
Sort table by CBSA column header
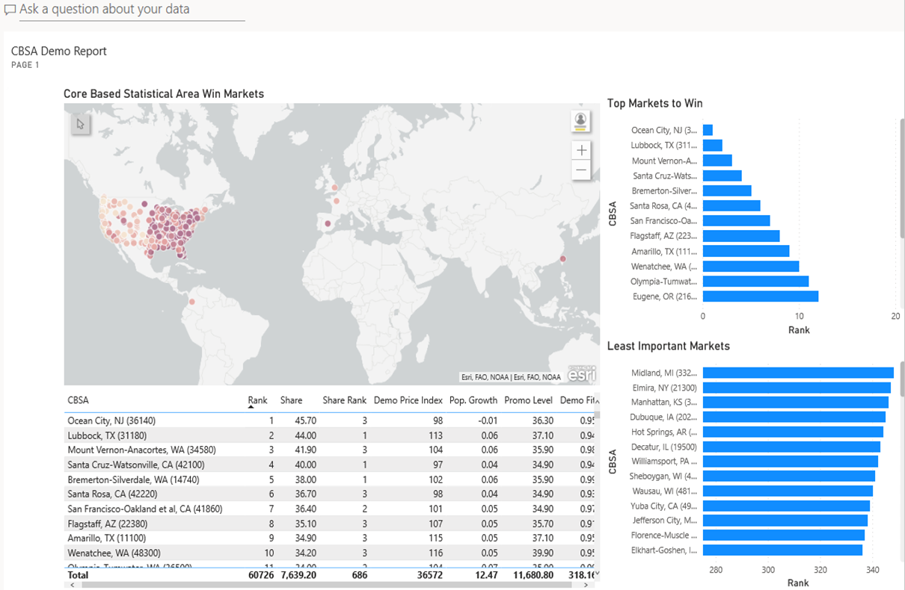[x=78, y=400]
